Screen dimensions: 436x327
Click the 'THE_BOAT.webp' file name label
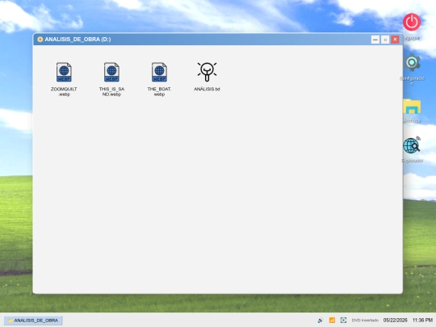click(159, 91)
